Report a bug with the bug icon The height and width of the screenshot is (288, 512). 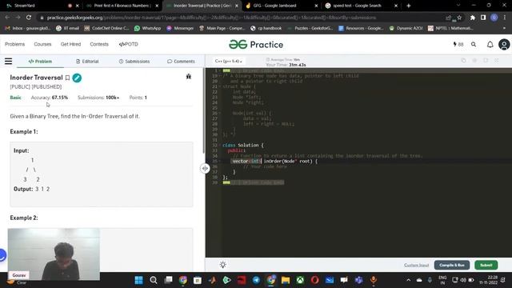[189, 77]
